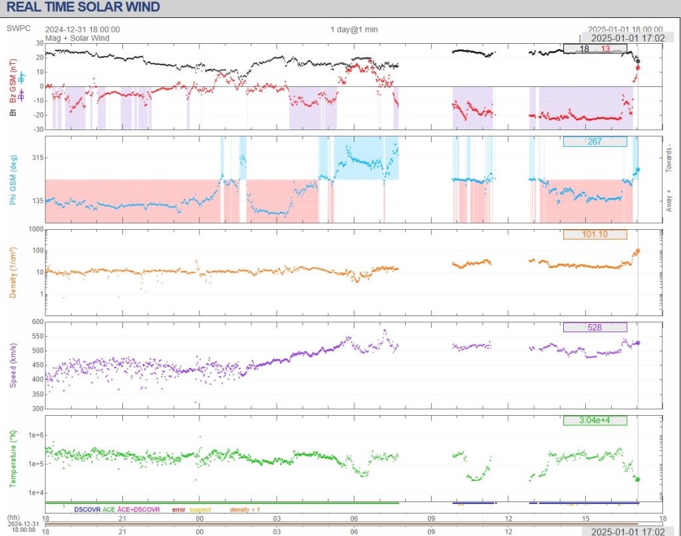Click the temperature readout box showing 3.04e+4
The image size is (681, 536).
coord(595,420)
